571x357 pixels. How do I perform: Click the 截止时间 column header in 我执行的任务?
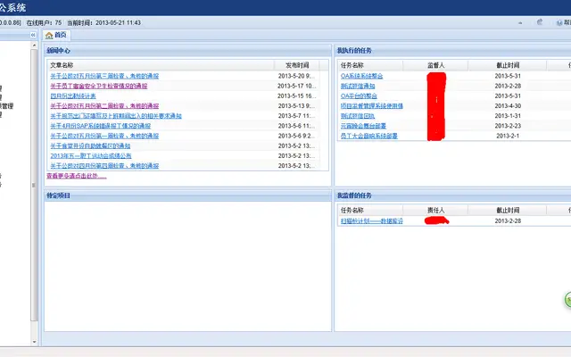(x=508, y=65)
